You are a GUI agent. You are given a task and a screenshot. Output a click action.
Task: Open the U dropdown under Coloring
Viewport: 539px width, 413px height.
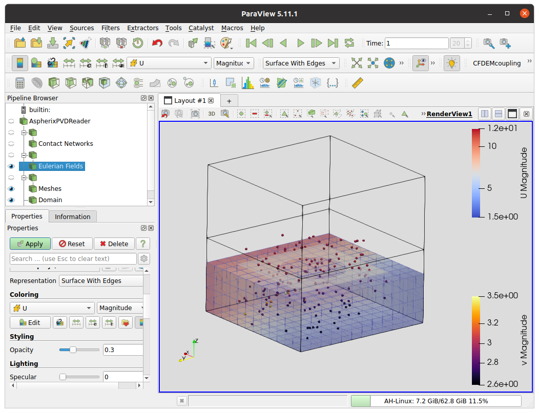pyautogui.click(x=52, y=308)
